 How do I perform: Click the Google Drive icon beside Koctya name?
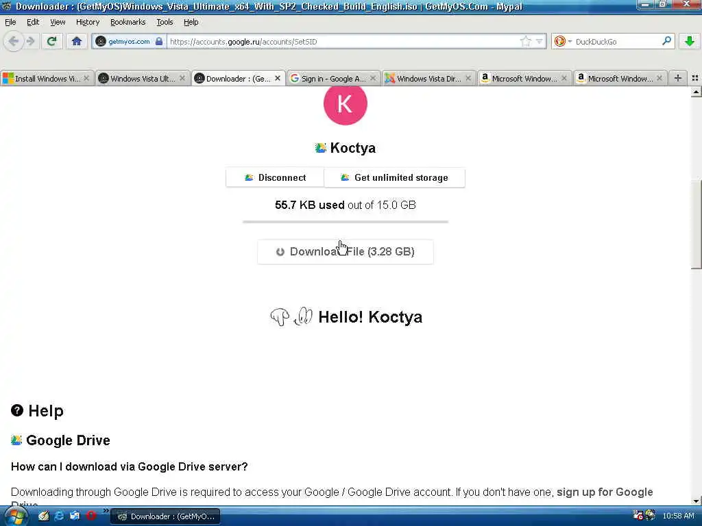point(321,148)
